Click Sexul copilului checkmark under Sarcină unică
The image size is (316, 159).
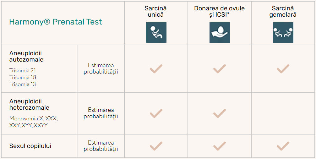click(156, 146)
